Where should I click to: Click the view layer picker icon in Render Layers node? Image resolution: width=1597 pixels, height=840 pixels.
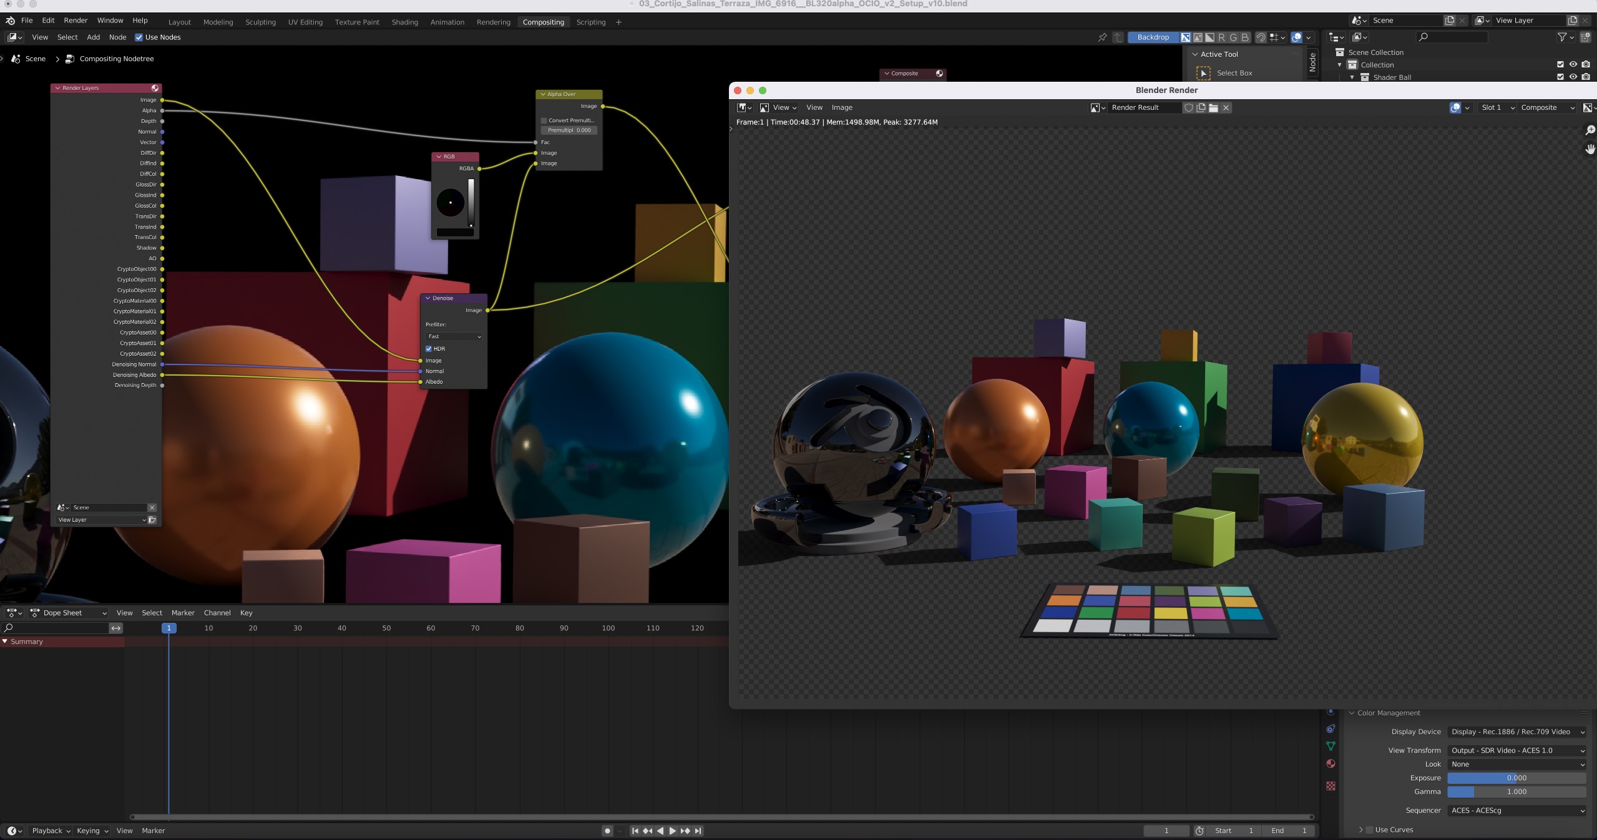(152, 520)
